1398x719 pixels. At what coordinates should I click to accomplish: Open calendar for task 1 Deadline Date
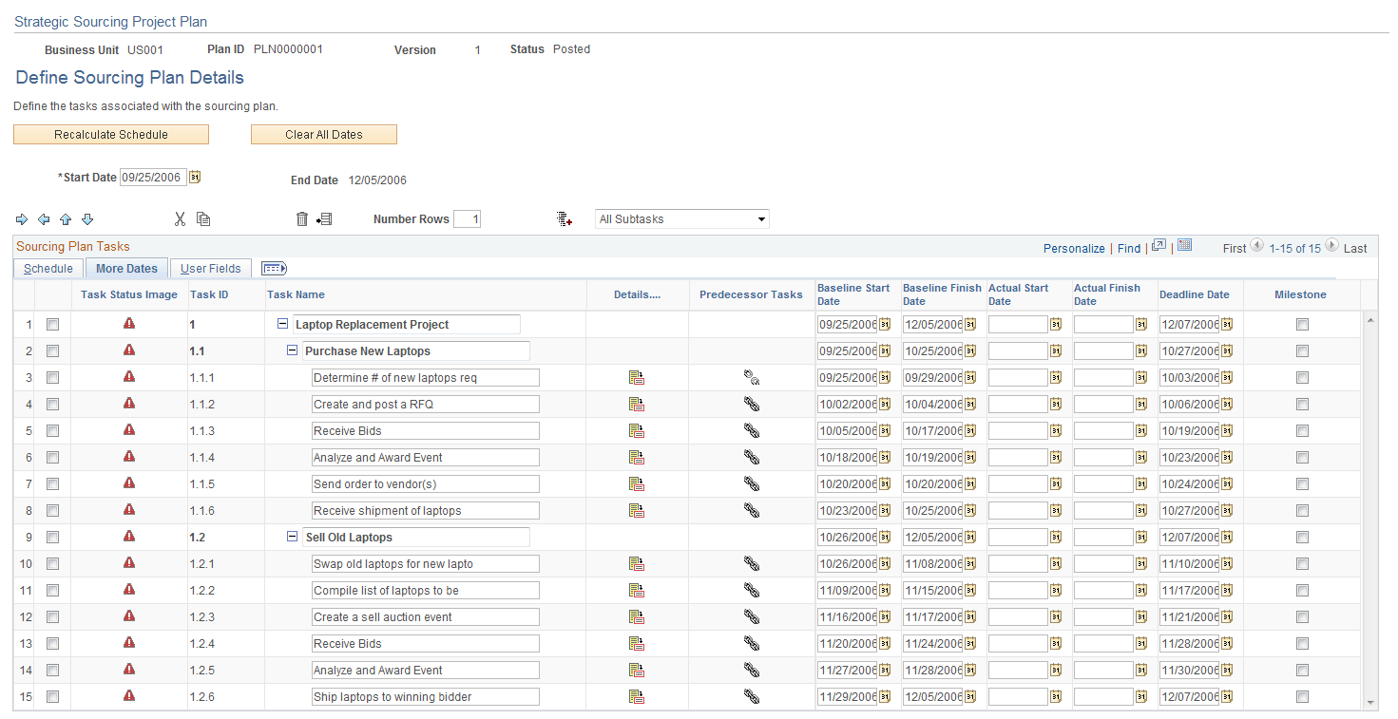1226,324
